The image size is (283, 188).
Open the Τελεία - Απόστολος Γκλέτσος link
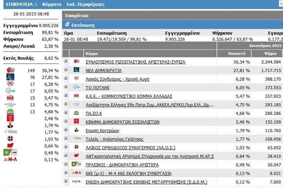click(114, 139)
